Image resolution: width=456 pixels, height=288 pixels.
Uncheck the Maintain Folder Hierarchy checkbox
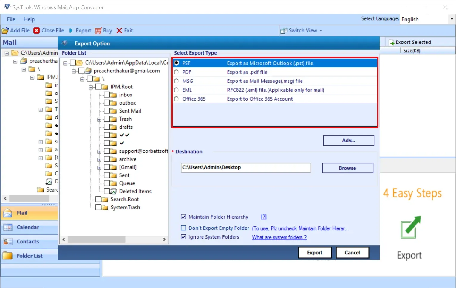tap(184, 217)
